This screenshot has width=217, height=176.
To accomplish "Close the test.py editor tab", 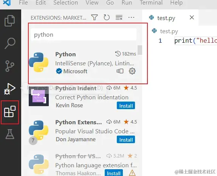I will [192, 17].
